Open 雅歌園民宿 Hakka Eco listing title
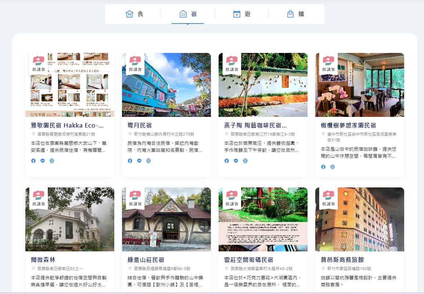The width and height of the screenshot is (424, 294). 67,125
